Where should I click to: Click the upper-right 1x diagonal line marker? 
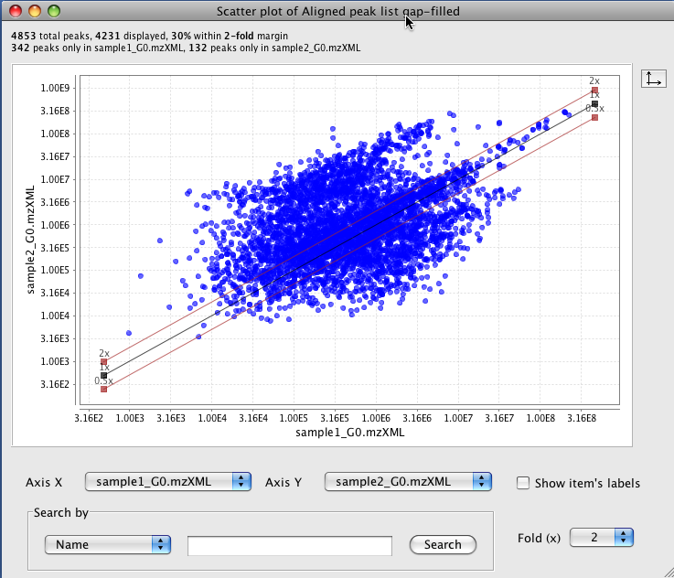pyautogui.click(x=595, y=104)
